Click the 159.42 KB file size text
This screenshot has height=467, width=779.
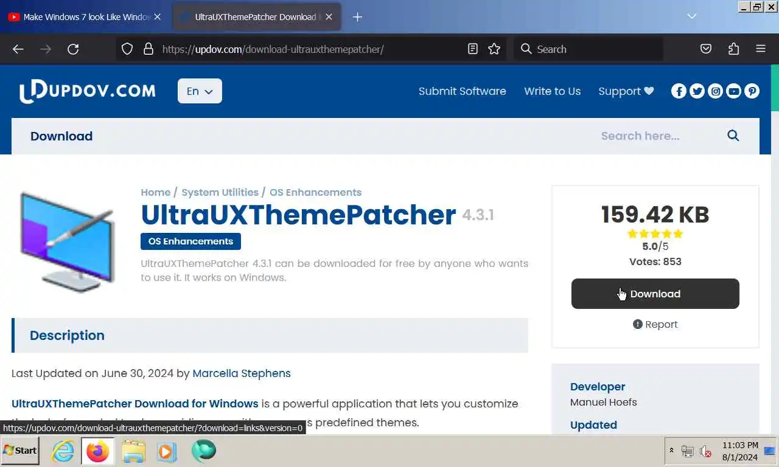pyautogui.click(x=655, y=215)
